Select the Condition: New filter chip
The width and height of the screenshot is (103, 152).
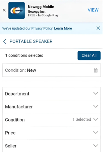pos(51,70)
